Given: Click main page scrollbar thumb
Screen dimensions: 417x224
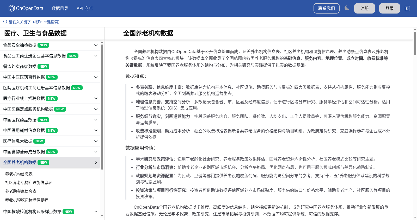Looking at the screenshot, I should [415, 43].
